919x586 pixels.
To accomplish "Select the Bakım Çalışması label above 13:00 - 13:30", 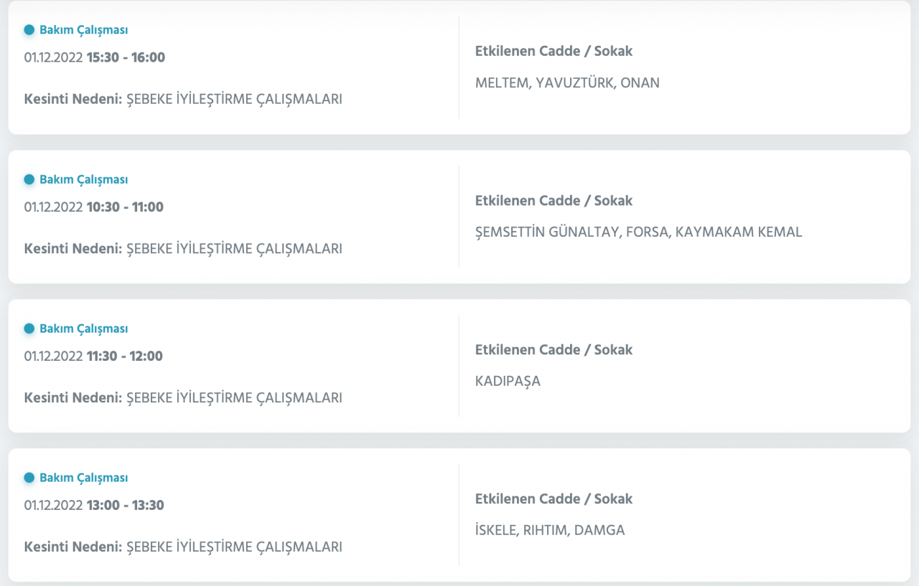I will pyautogui.click(x=83, y=478).
